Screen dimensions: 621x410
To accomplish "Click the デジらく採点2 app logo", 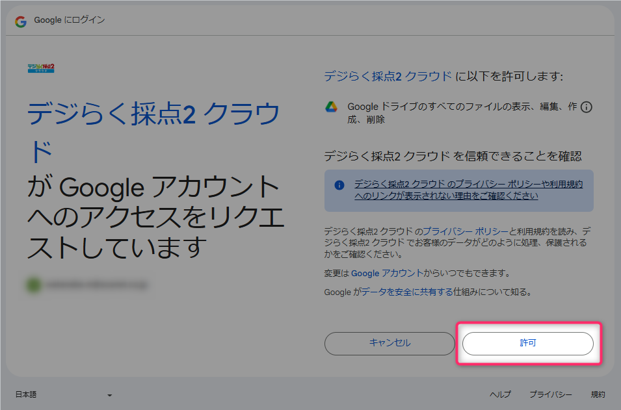I will pyautogui.click(x=41, y=68).
